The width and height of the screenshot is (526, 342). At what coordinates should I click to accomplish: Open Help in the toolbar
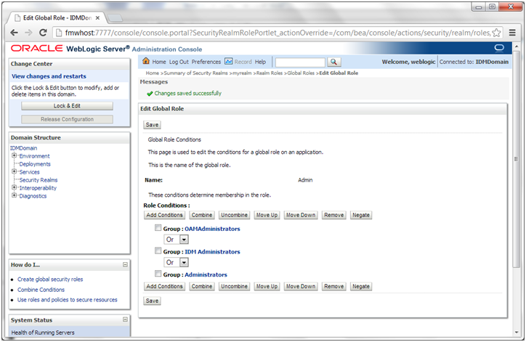[260, 62]
